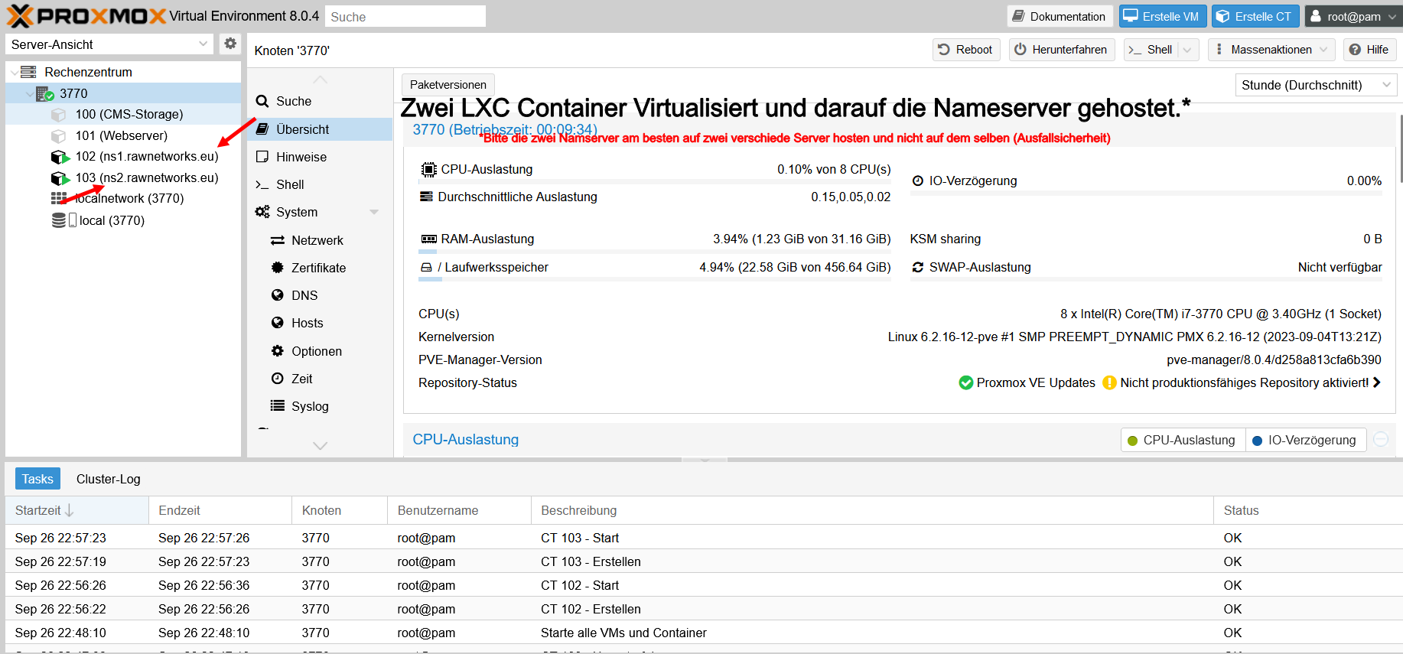Open the Syslog menu entry
This screenshot has width=1403, height=654.
[x=320, y=406]
